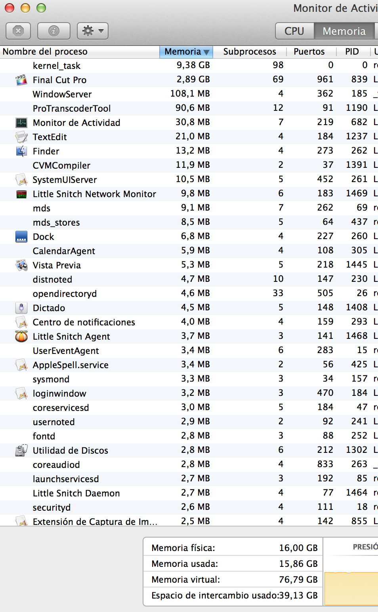This screenshot has height=612, width=378.
Task: Click Centro de notificaciones icon
Action: [x=21, y=322]
